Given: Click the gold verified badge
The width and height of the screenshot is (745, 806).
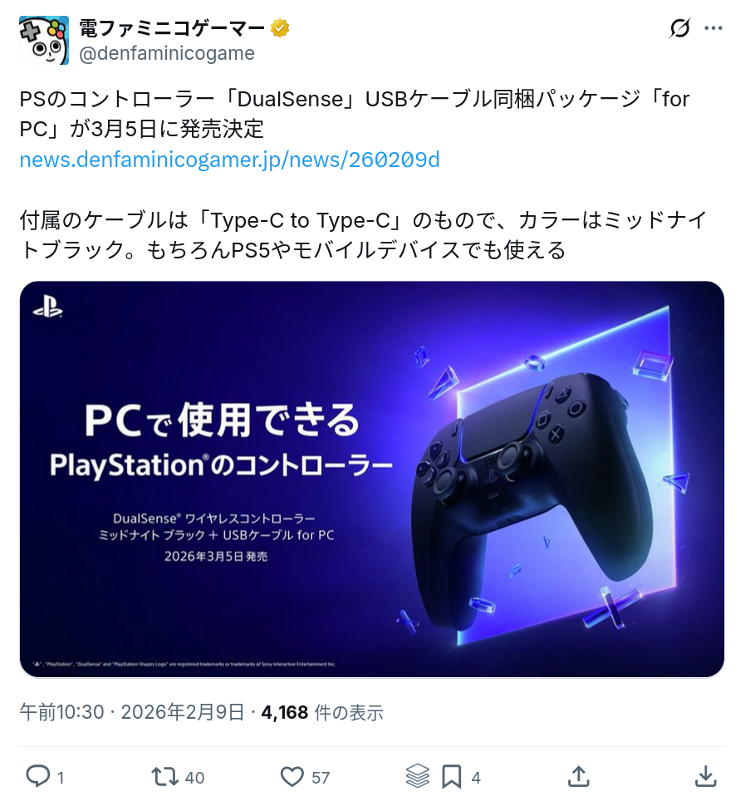Looking at the screenshot, I should [x=280, y=28].
